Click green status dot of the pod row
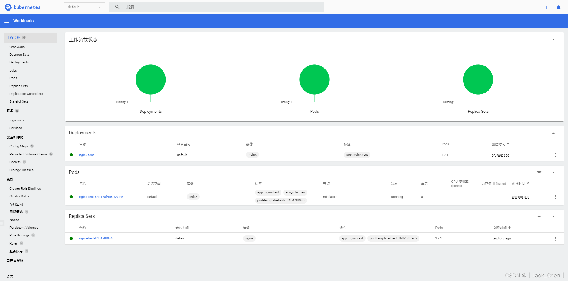Screen dimensions: 568x281 click(71, 197)
